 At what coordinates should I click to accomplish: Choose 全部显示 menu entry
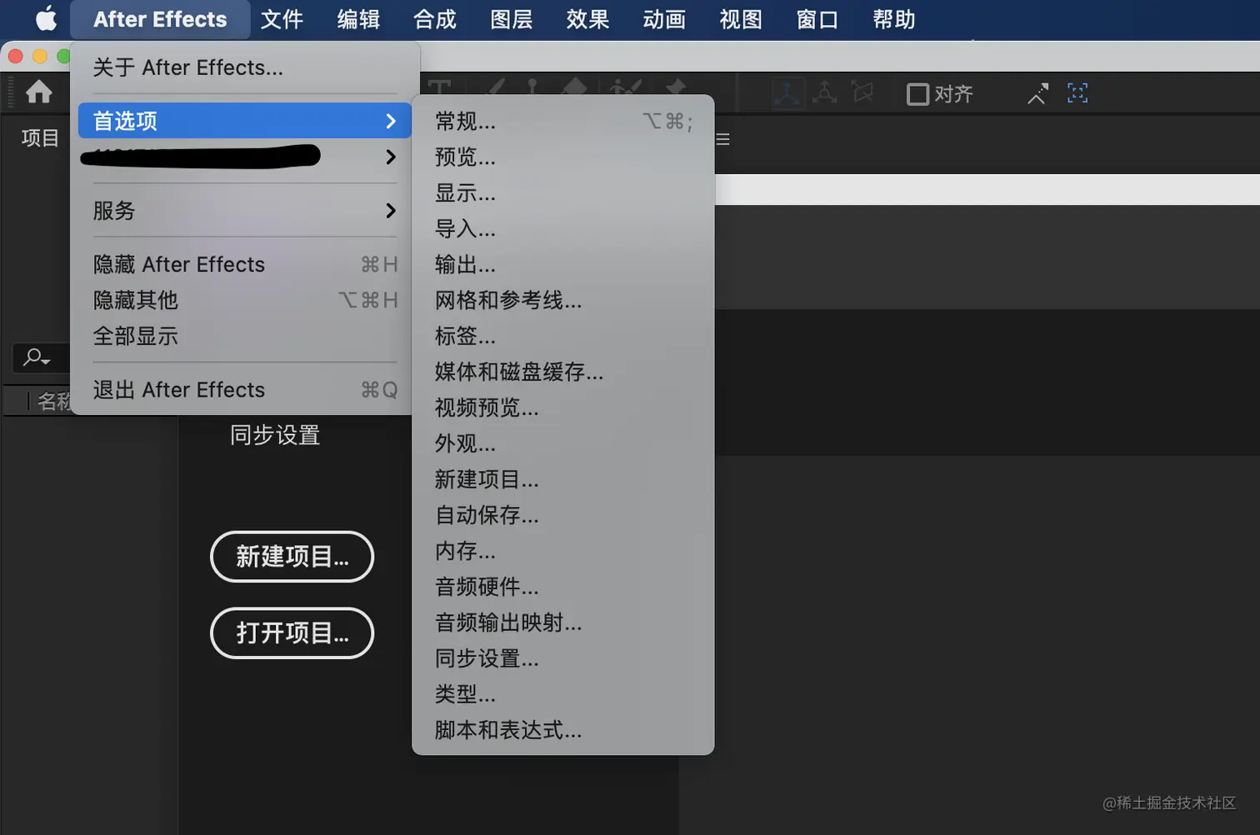(x=245, y=336)
